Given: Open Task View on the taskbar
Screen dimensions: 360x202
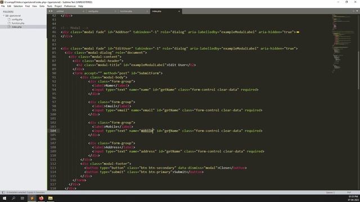Looking at the screenshot, I should [22, 198].
